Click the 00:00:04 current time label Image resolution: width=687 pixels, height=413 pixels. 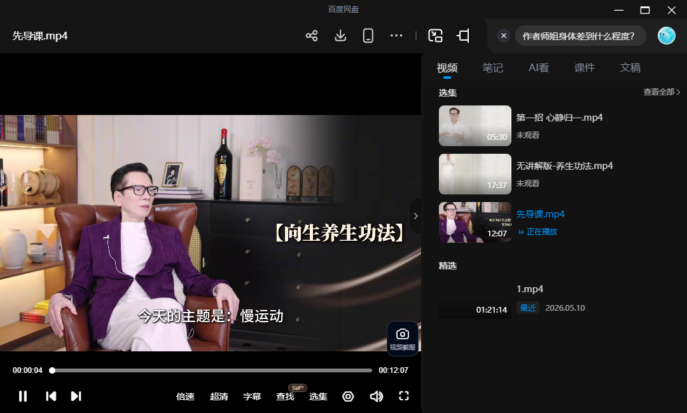click(27, 370)
